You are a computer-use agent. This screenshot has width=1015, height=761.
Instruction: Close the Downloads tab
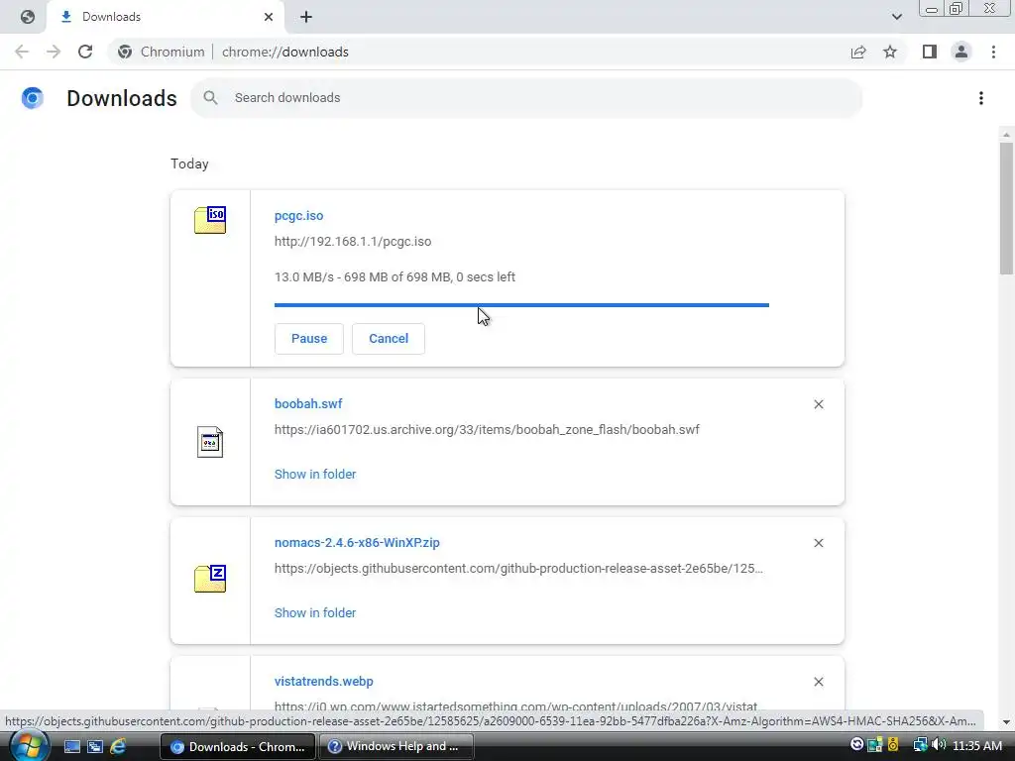coord(269,17)
